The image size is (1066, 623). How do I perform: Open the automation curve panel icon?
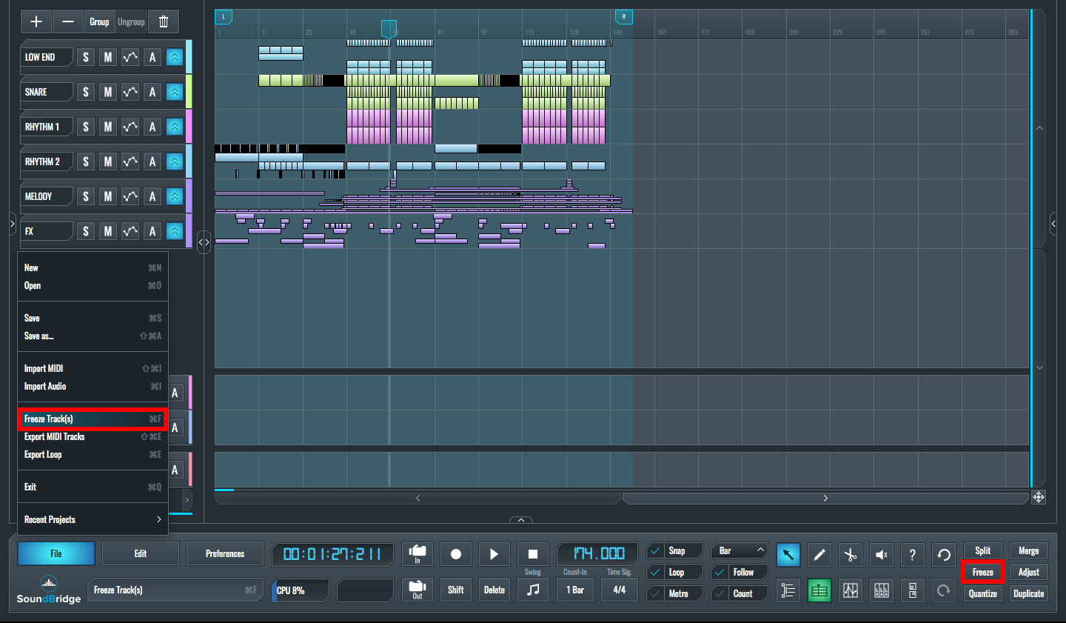pos(851,590)
